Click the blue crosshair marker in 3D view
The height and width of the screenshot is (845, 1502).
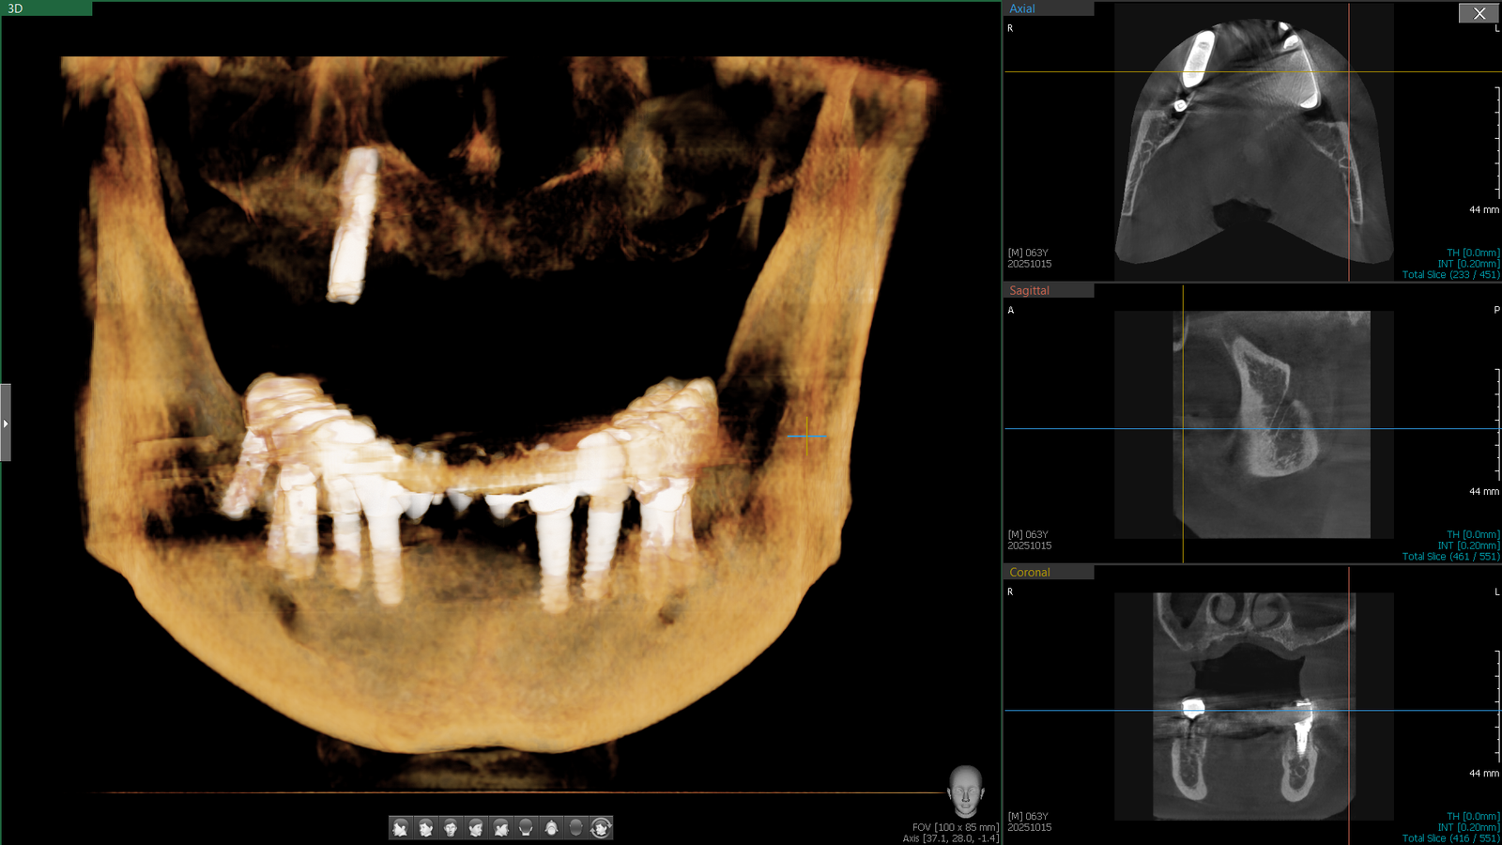(x=806, y=437)
